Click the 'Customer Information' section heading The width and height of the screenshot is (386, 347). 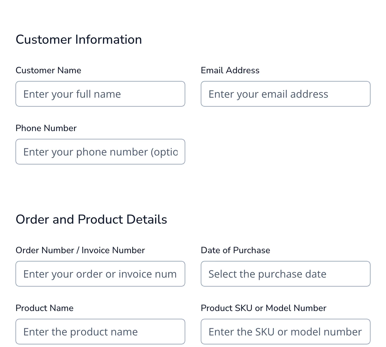tap(79, 40)
